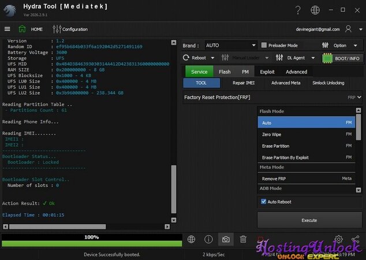Uncheck the Auto Reboot checkbox
The width and height of the screenshot is (366, 260).
pos(264,202)
